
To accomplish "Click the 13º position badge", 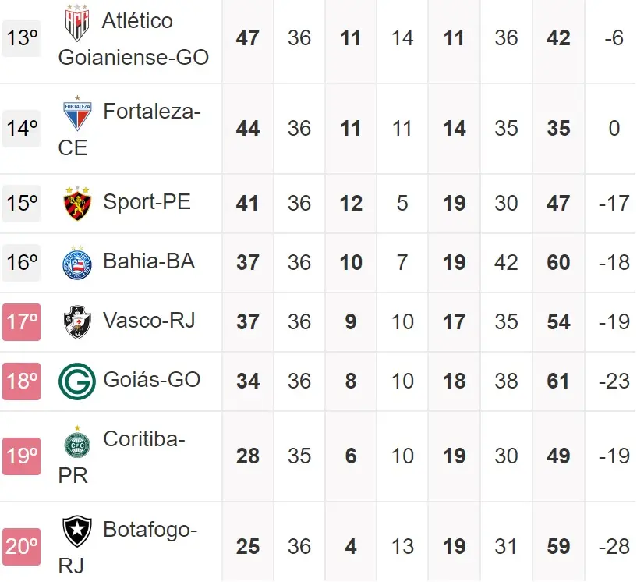I will point(22,38).
